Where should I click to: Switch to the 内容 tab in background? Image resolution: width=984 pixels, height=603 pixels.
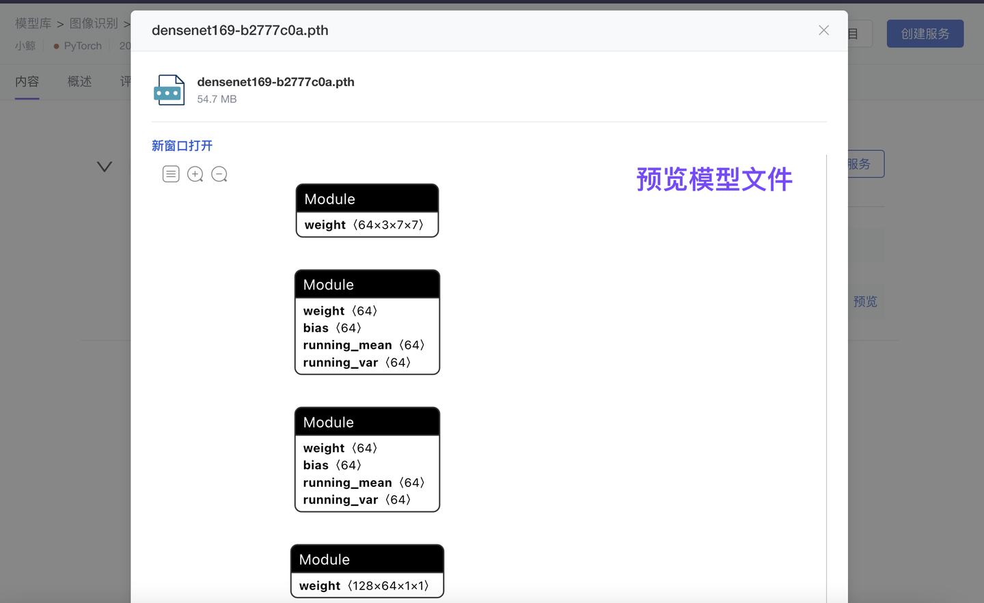pos(27,81)
